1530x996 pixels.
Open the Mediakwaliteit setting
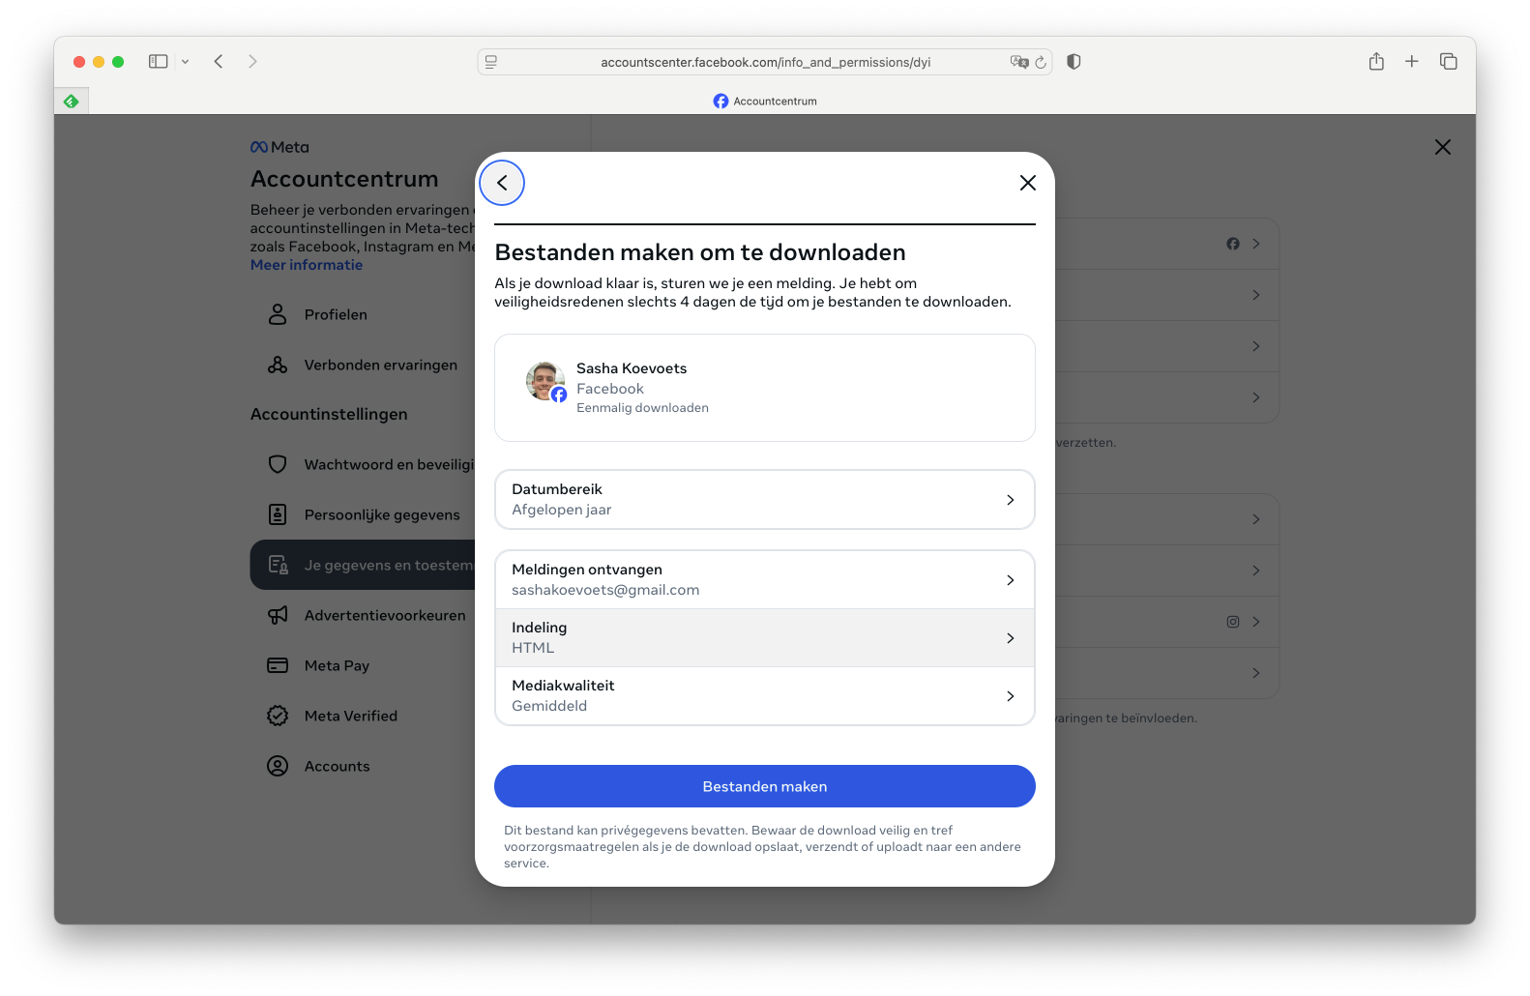(x=765, y=695)
